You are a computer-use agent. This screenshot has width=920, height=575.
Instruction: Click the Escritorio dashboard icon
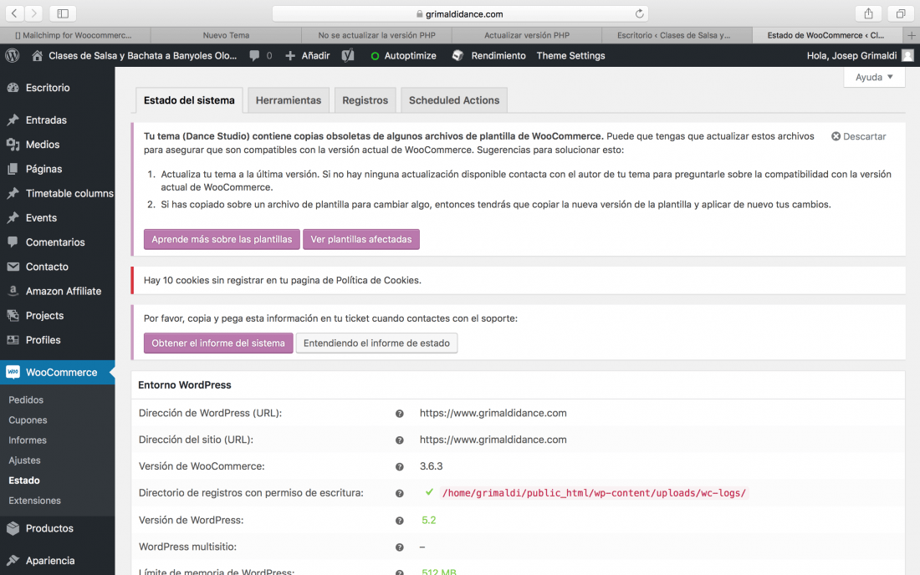[x=13, y=88]
